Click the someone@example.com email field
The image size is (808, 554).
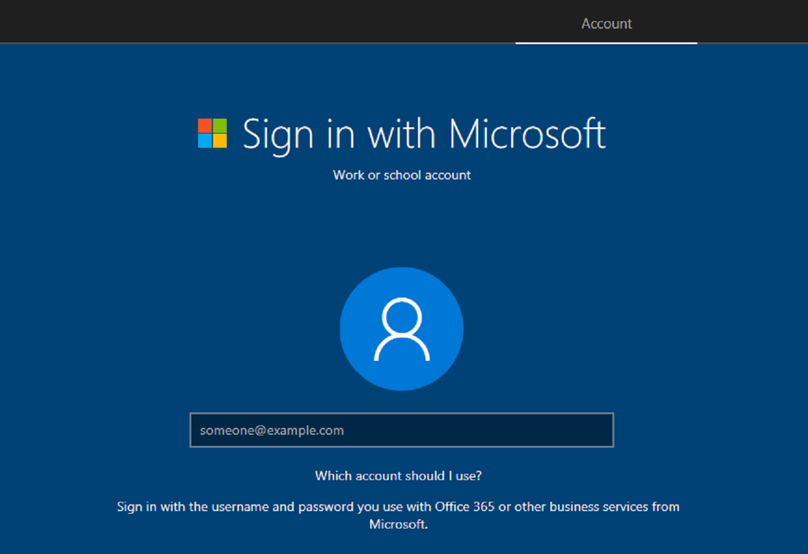coord(402,430)
